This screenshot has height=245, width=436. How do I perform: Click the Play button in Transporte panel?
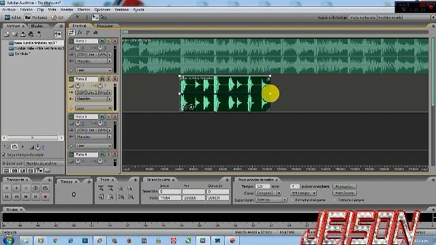click(16, 188)
